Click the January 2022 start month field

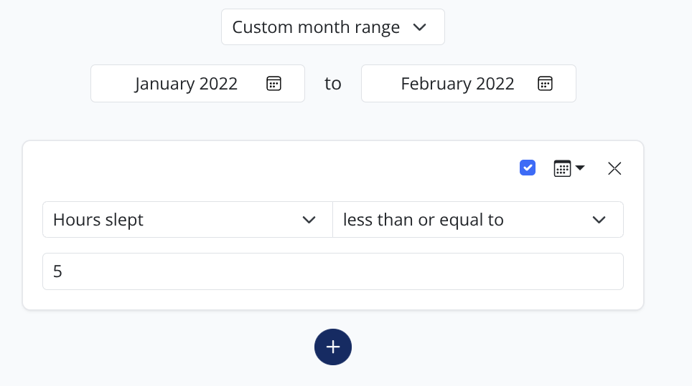click(187, 83)
